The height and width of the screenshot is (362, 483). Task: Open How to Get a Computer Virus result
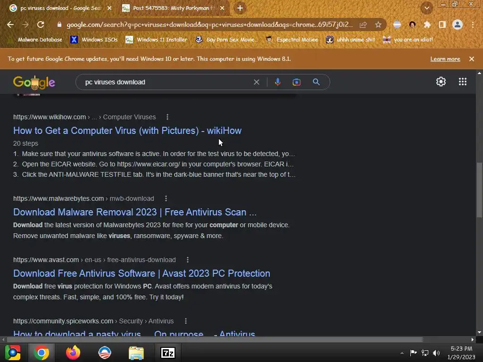[x=127, y=131]
